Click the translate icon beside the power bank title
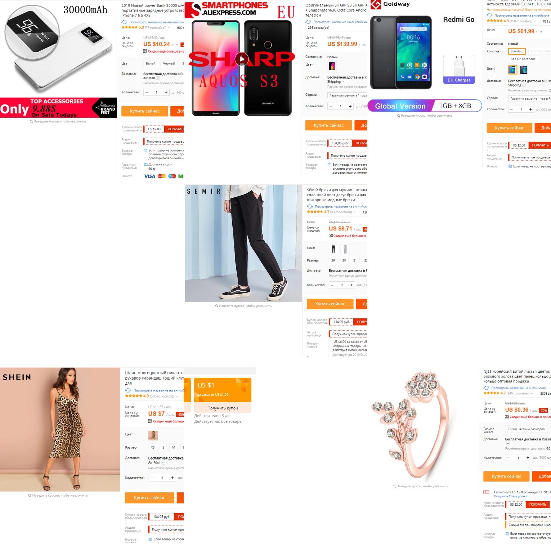Viewport: 551px width, 551px height. pyautogui.click(x=124, y=22)
